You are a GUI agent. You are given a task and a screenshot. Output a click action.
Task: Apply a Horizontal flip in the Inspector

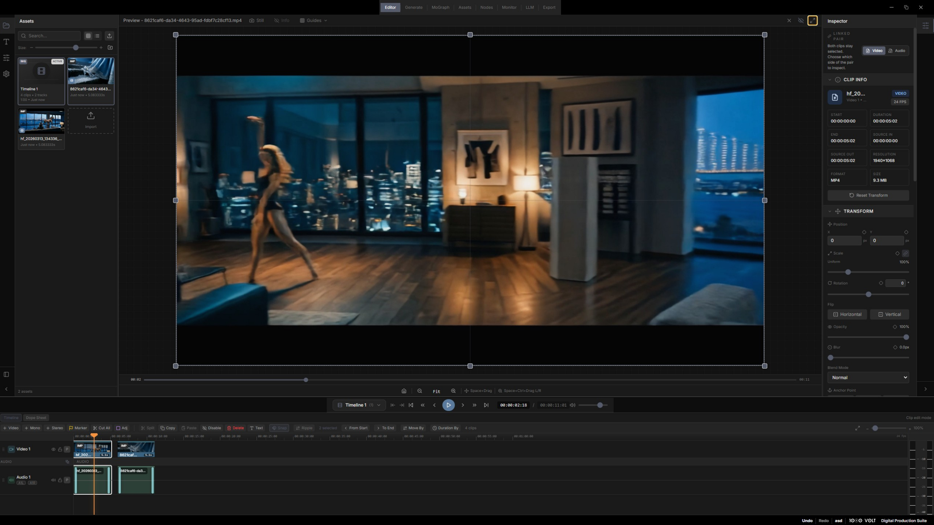[847, 314]
